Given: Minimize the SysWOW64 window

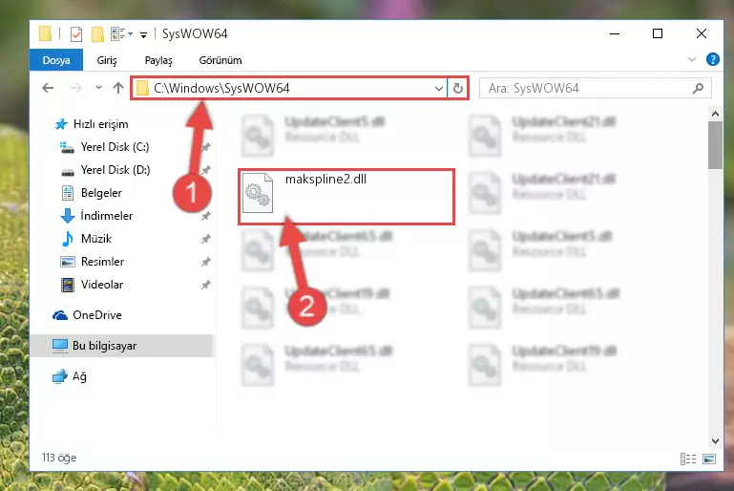Looking at the screenshot, I should tap(615, 33).
